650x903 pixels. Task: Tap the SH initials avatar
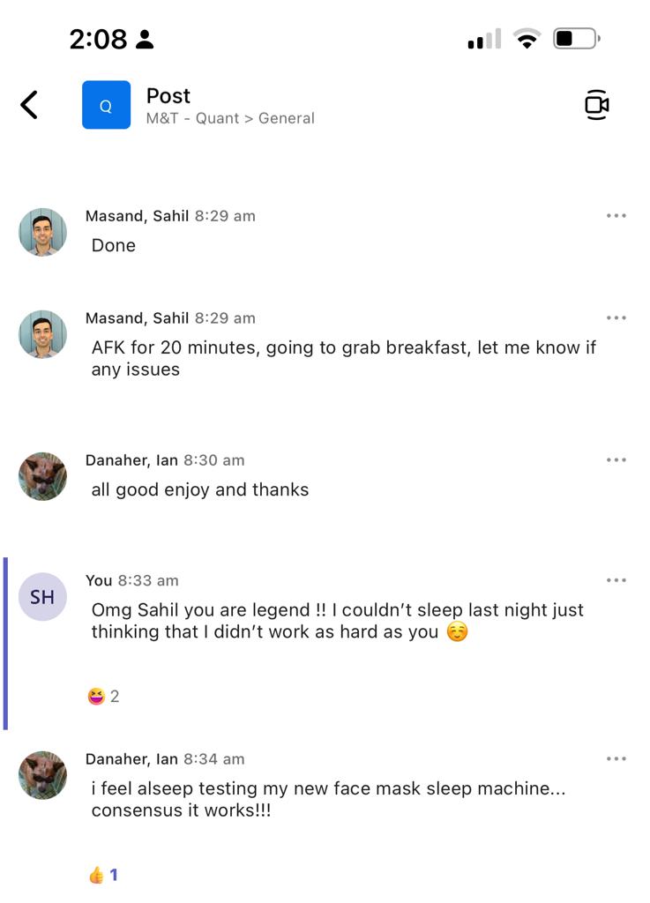point(42,597)
